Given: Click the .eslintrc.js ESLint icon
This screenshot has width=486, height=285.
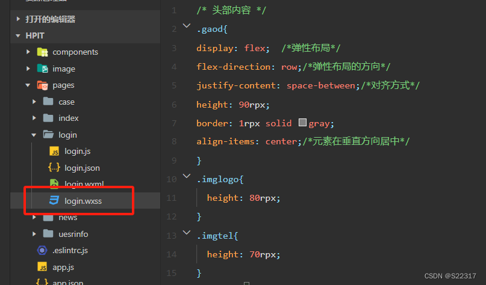Looking at the screenshot, I should 42,250.
